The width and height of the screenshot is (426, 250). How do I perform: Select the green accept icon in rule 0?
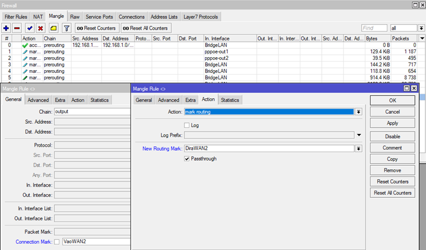pyautogui.click(x=25, y=45)
